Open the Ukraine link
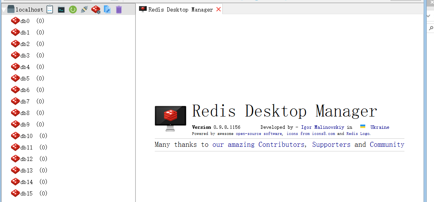 [x=380, y=127]
